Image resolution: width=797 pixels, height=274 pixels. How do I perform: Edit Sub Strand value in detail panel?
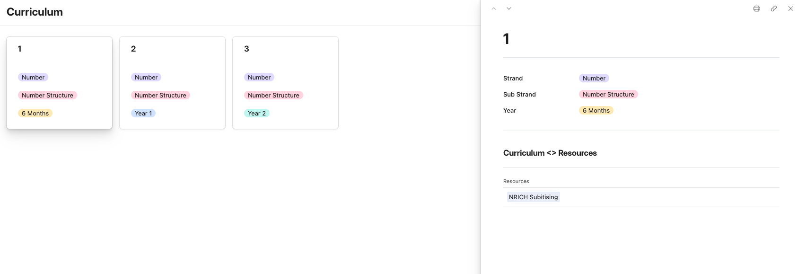coord(608,94)
